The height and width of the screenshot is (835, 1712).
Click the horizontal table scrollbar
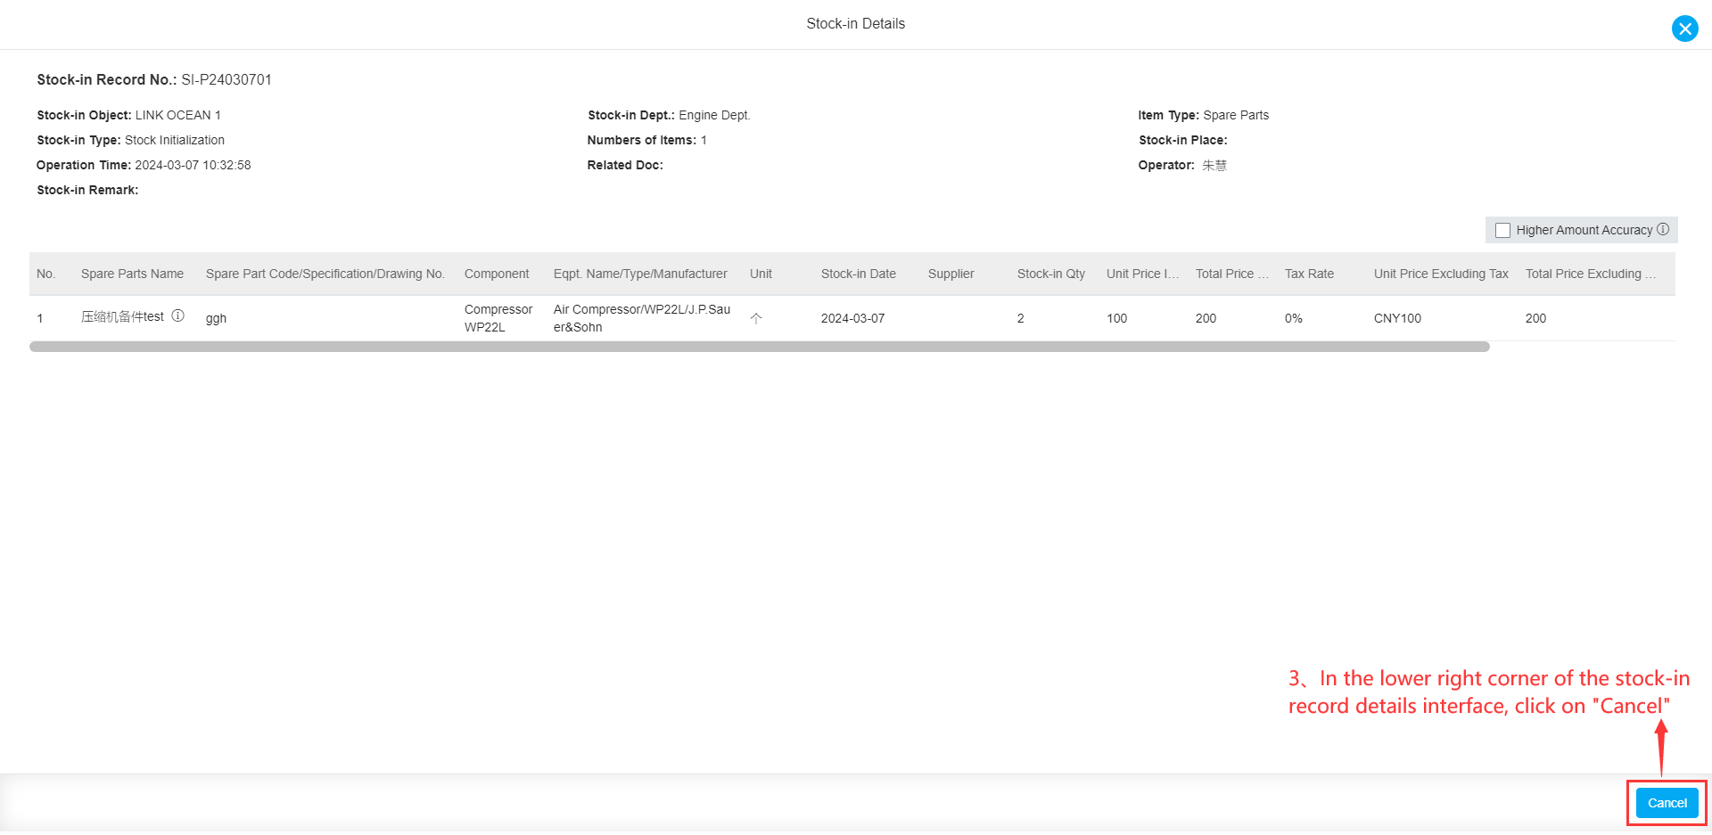(759, 347)
